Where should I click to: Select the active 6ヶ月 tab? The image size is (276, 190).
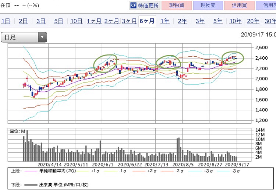tap(147, 21)
